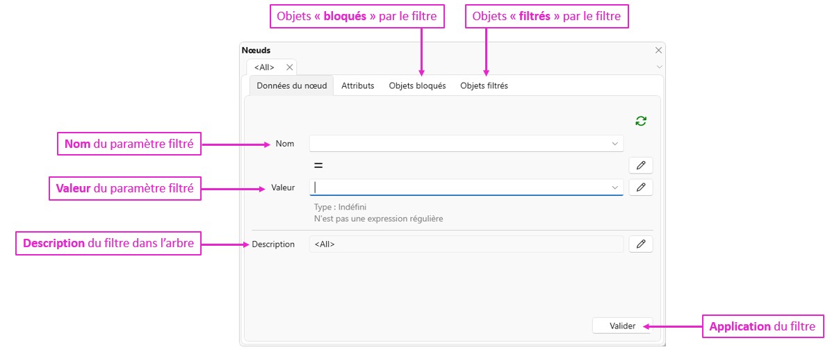Click the 'Type : Indéfini' text
The image size is (830, 352).
pyautogui.click(x=340, y=207)
